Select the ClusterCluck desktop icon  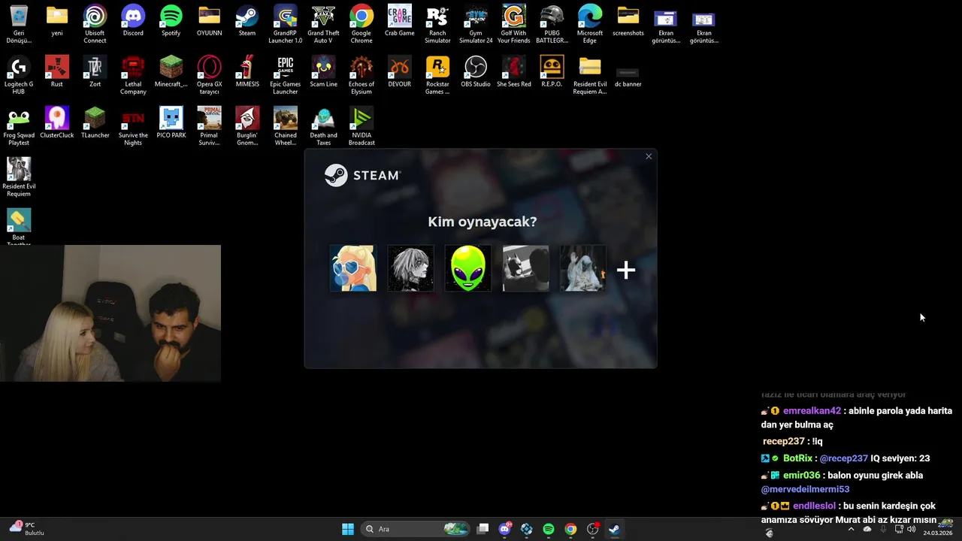[57, 122]
